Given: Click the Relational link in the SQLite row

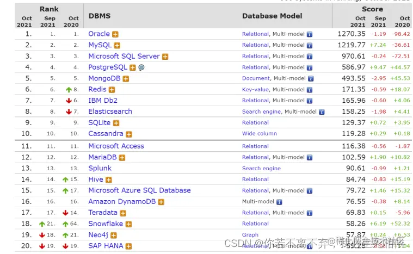Looking at the screenshot, I should click(255, 123).
